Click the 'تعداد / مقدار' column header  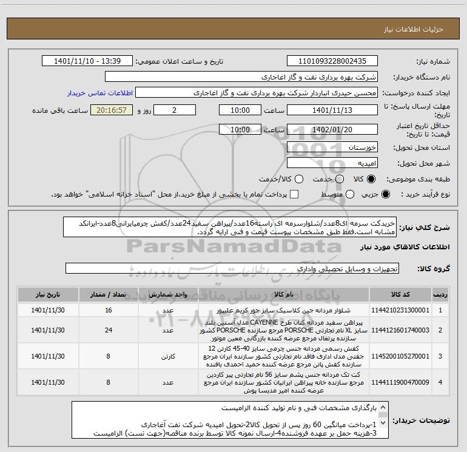tap(108, 294)
